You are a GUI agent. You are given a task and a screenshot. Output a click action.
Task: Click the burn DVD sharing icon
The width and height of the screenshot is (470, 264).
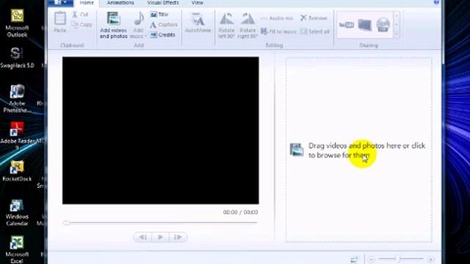[383, 25]
